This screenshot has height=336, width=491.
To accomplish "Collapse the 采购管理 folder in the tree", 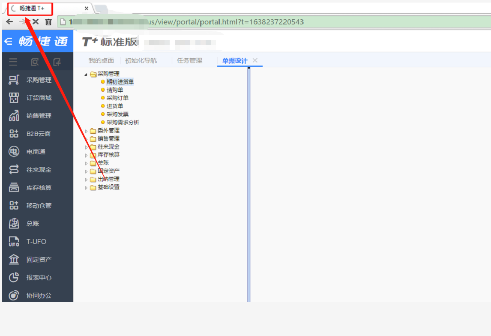I will (x=86, y=75).
